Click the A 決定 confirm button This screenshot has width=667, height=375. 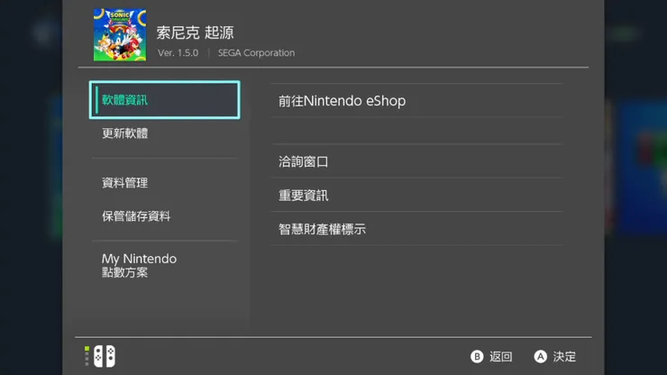pos(555,356)
